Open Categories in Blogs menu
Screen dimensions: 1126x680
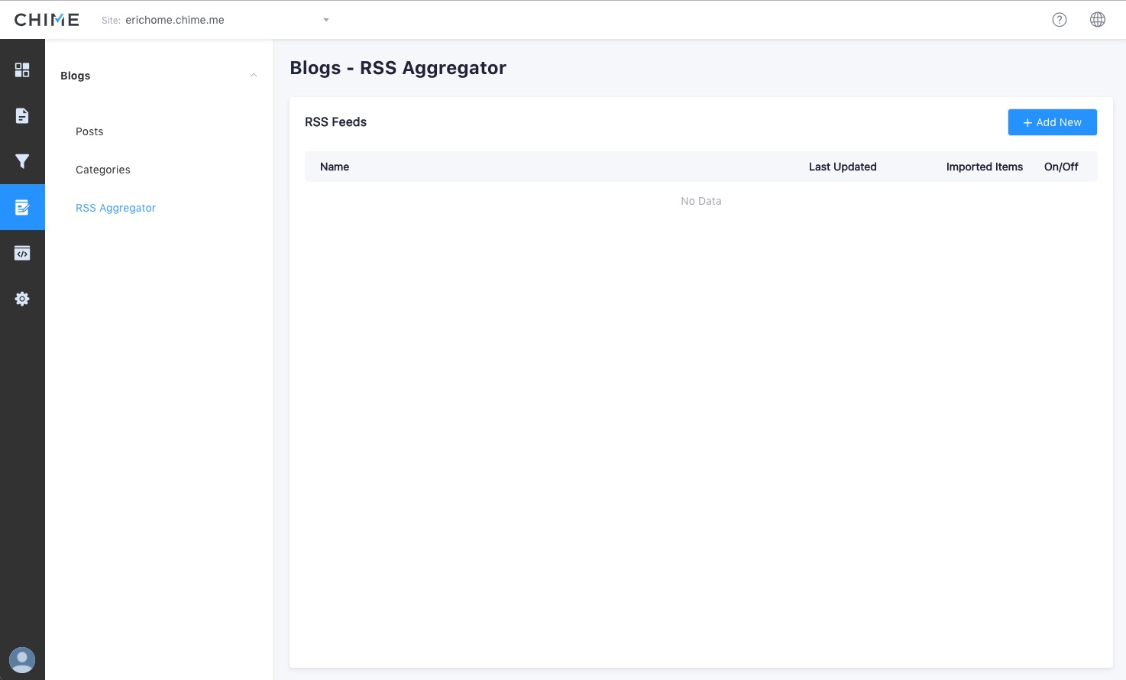coord(103,170)
